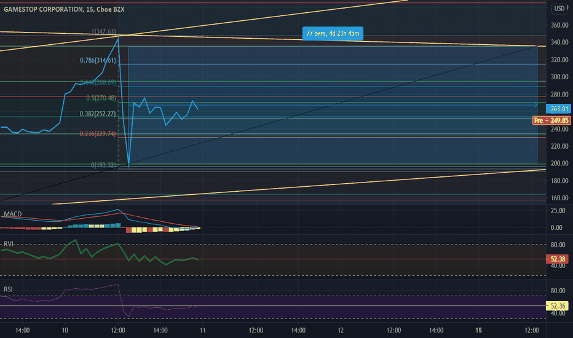
Task: Click the 200.00 price axis label
Action: click(x=559, y=163)
